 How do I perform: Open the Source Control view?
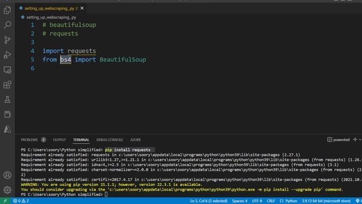point(7,40)
